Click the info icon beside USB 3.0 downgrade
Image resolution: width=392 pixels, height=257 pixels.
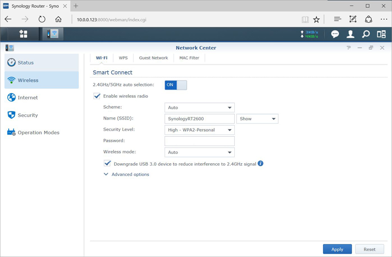pyautogui.click(x=260, y=164)
